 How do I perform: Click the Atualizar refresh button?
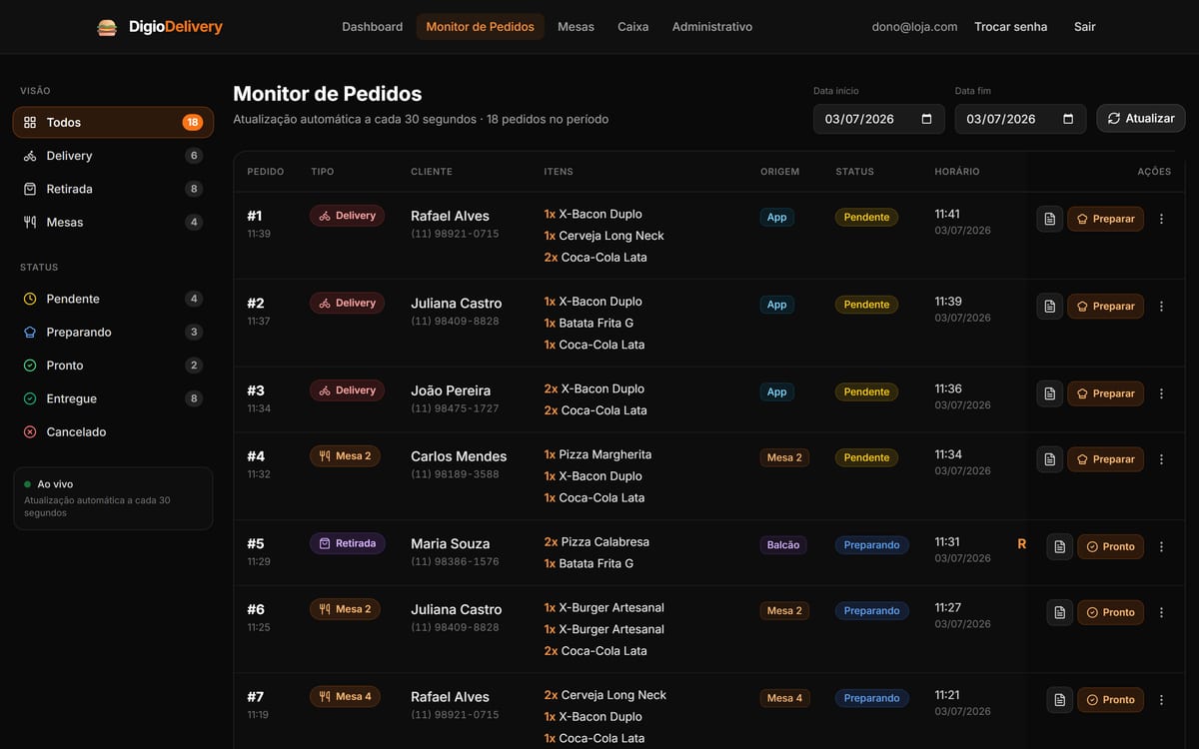coord(1141,119)
